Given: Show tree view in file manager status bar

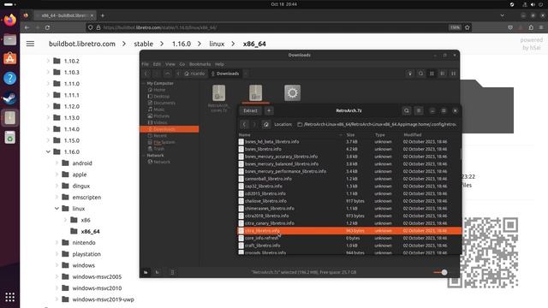Looking at the screenshot, I should [158, 272].
